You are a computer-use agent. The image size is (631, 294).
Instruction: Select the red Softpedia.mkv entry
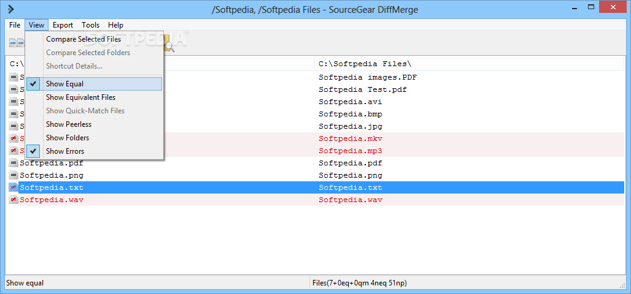pyautogui.click(x=350, y=138)
